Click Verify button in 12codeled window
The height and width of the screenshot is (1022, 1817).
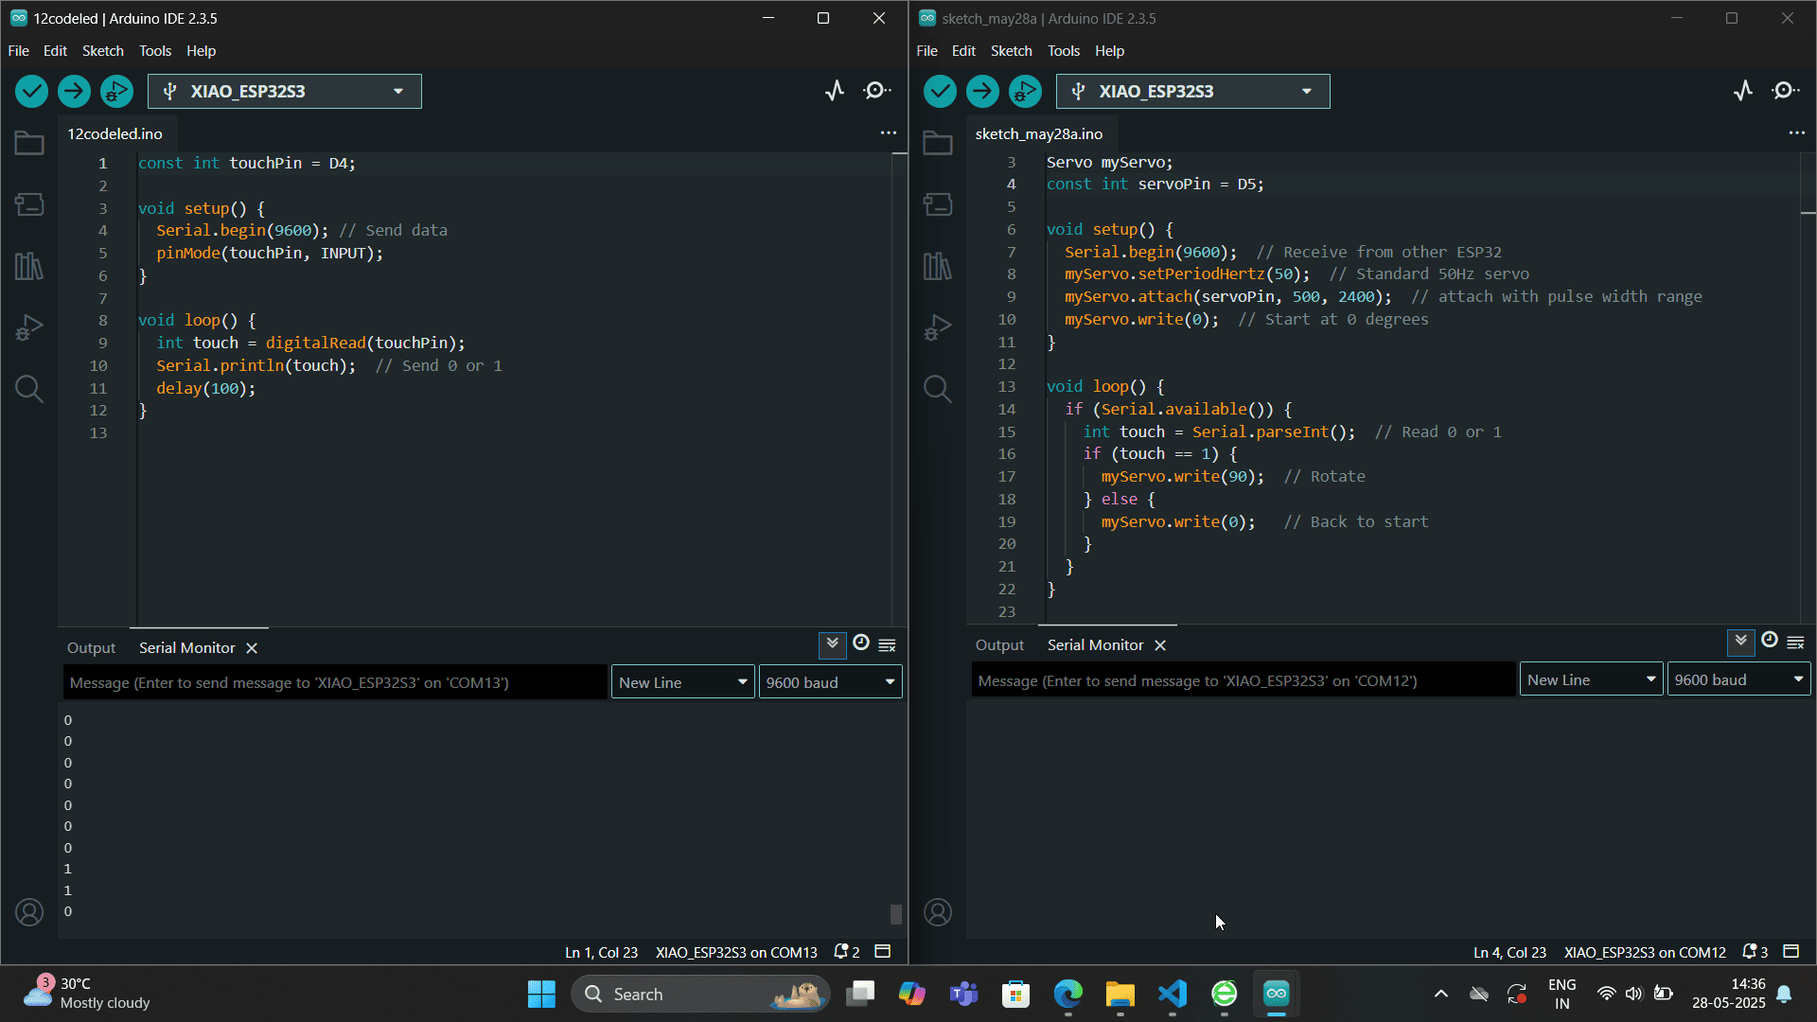click(x=31, y=91)
